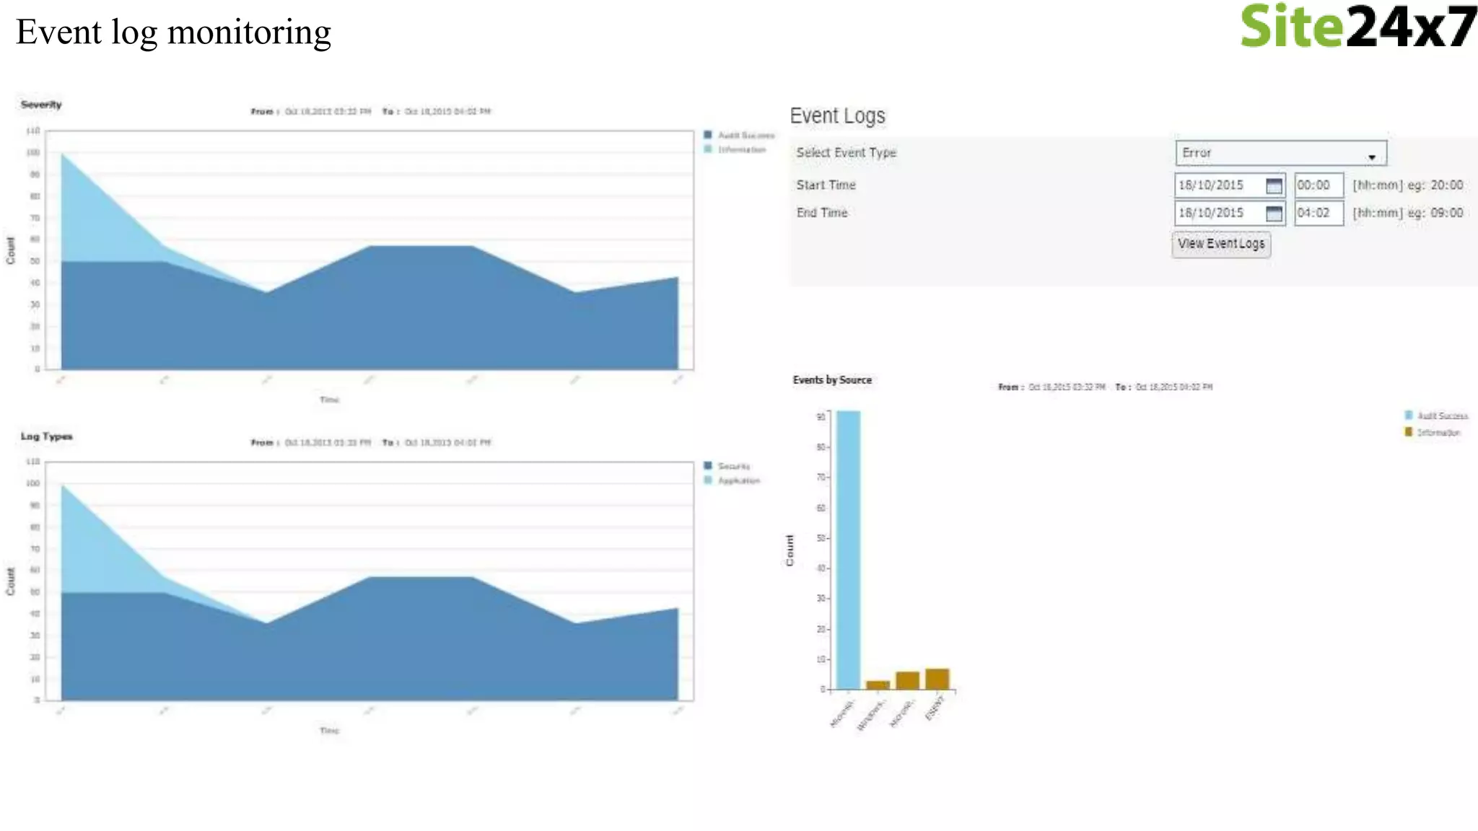1478x831 pixels.
Task: Click the View Event Logs button
Action: 1221,244
